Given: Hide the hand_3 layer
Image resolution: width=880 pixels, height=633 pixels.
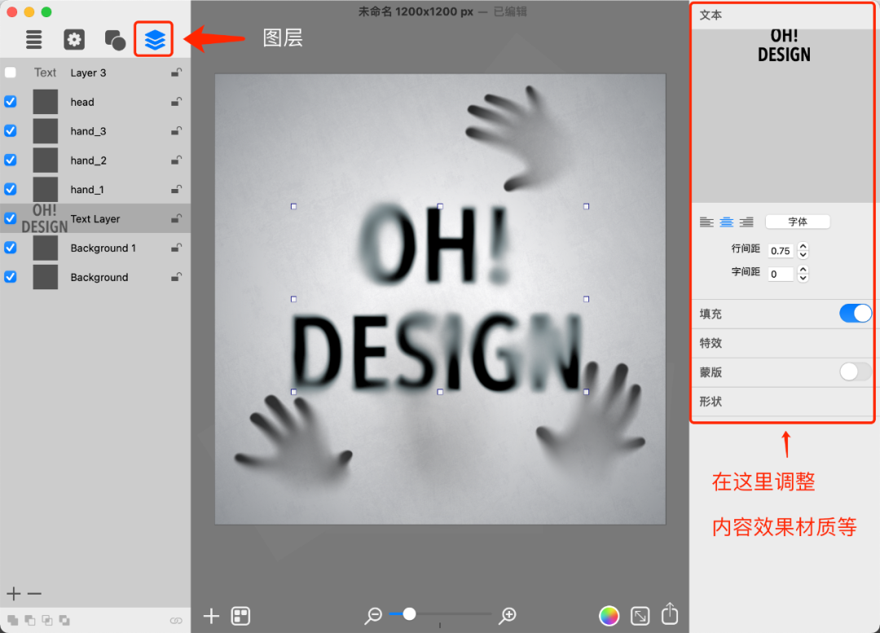Looking at the screenshot, I should pos(11,131).
